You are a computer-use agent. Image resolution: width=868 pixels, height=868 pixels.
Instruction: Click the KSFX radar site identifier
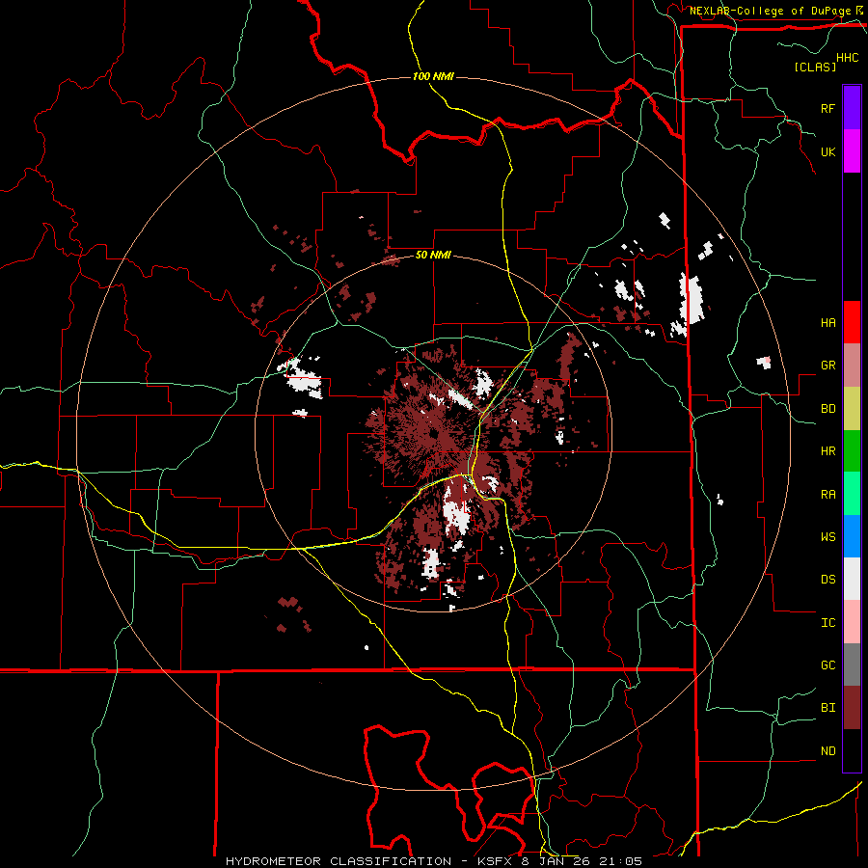[x=496, y=861]
